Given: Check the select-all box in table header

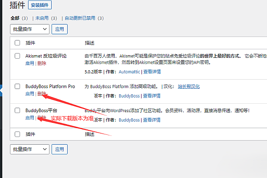Looking at the screenshot, I should [x=17, y=43].
